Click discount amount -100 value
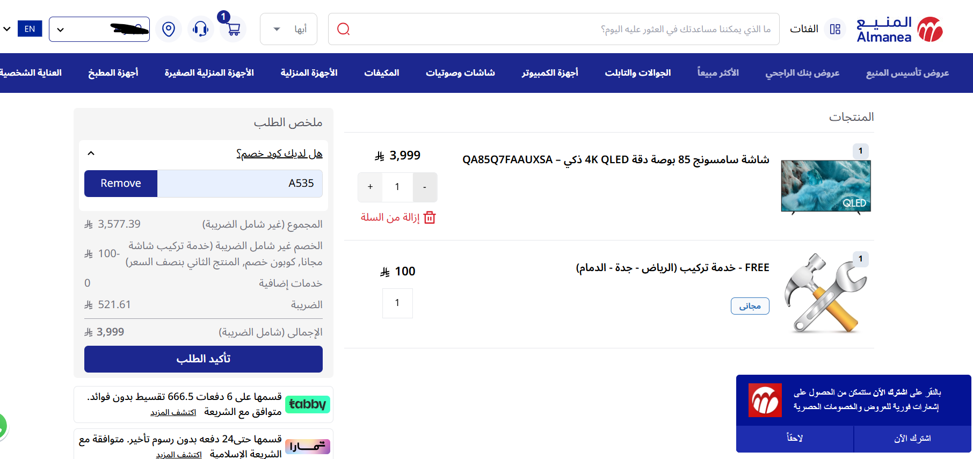Image resolution: width=973 pixels, height=459 pixels. (102, 253)
